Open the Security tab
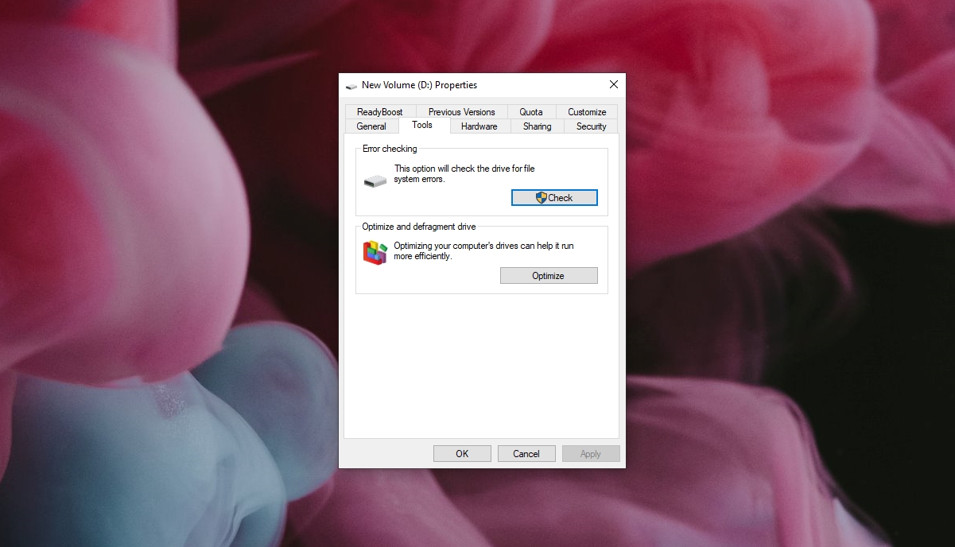 coord(592,126)
